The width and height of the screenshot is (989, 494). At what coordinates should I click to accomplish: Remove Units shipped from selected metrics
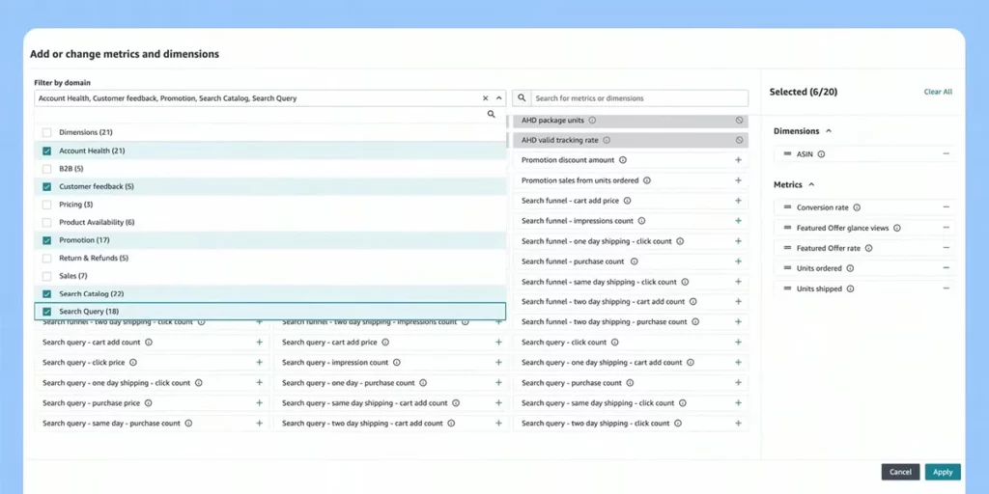(946, 288)
